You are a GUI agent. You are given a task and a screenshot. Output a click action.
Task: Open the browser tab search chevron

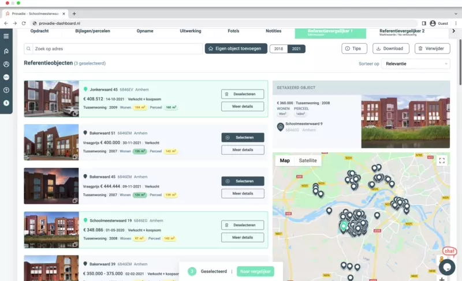[456, 13]
